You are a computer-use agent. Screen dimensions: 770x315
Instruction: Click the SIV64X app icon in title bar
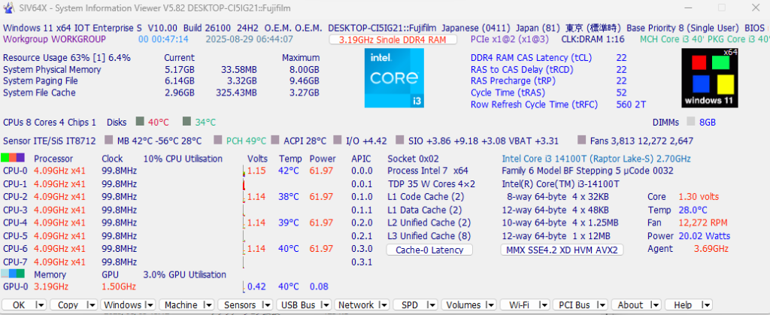pyautogui.click(x=8, y=8)
